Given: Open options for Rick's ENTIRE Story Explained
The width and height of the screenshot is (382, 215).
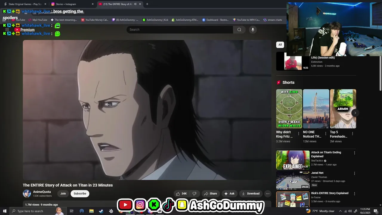Looking at the screenshot, I should click(x=355, y=193).
